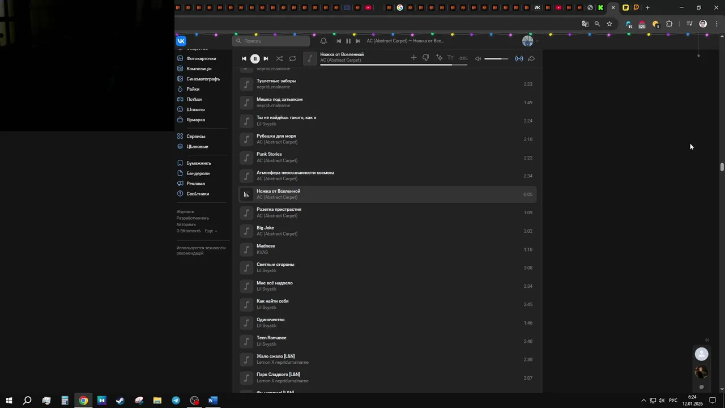Click the browser zoom magnifier icon

coord(597,24)
